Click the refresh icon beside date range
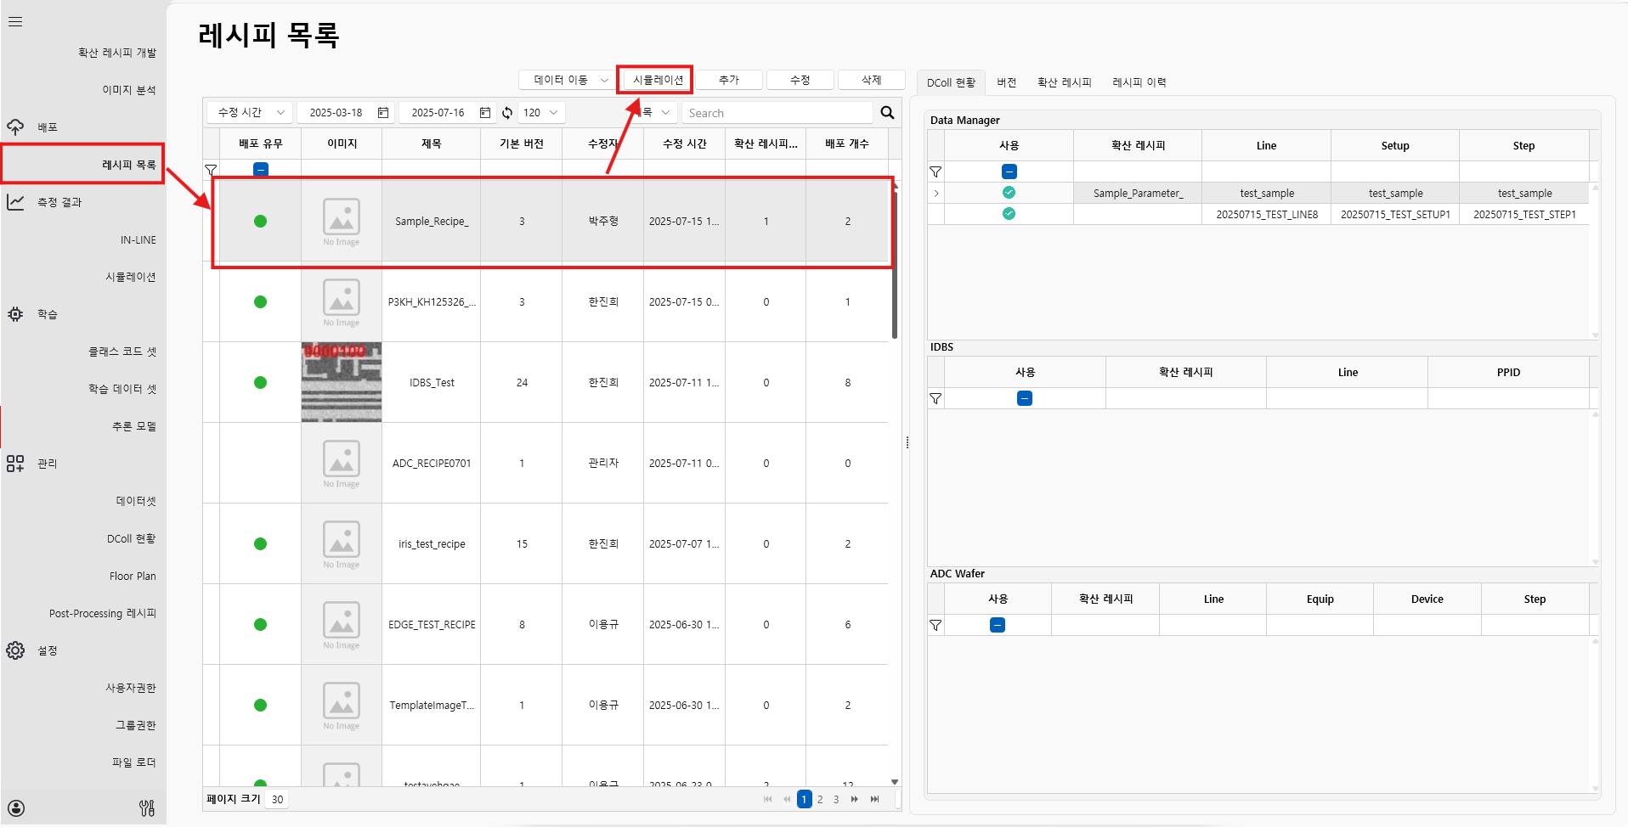This screenshot has width=1628, height=827. coord(507,113)
